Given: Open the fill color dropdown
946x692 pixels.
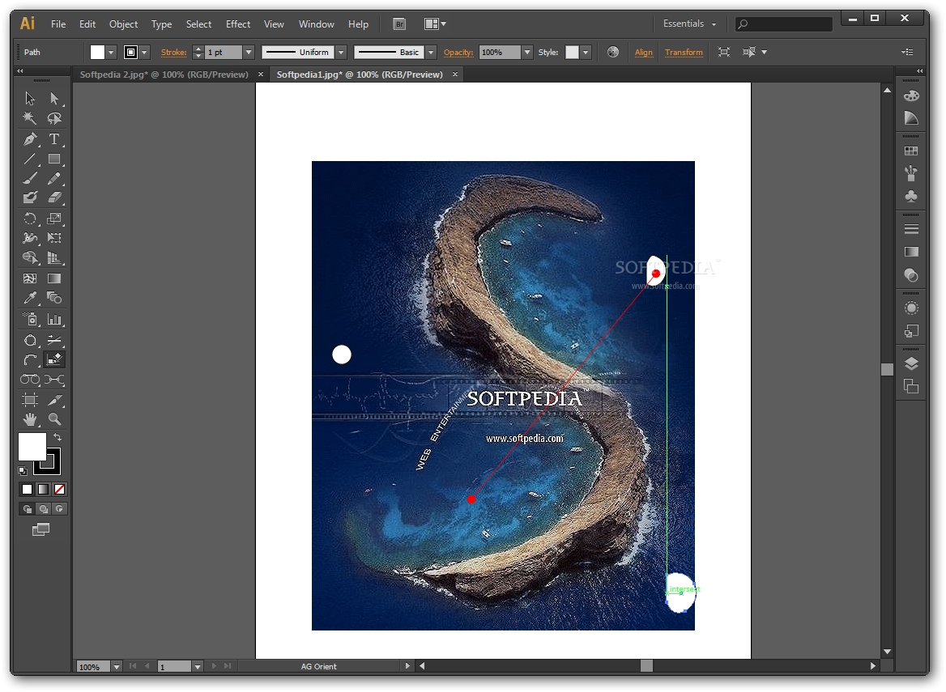Looking at the screenshot, I should (x=111, y=53).
